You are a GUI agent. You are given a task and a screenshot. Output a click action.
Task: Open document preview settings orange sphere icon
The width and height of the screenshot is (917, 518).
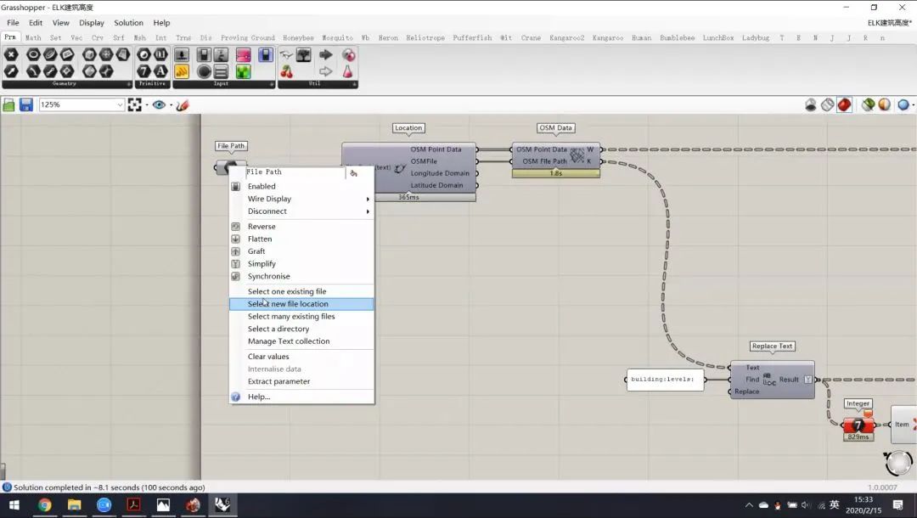pos(884,104)
